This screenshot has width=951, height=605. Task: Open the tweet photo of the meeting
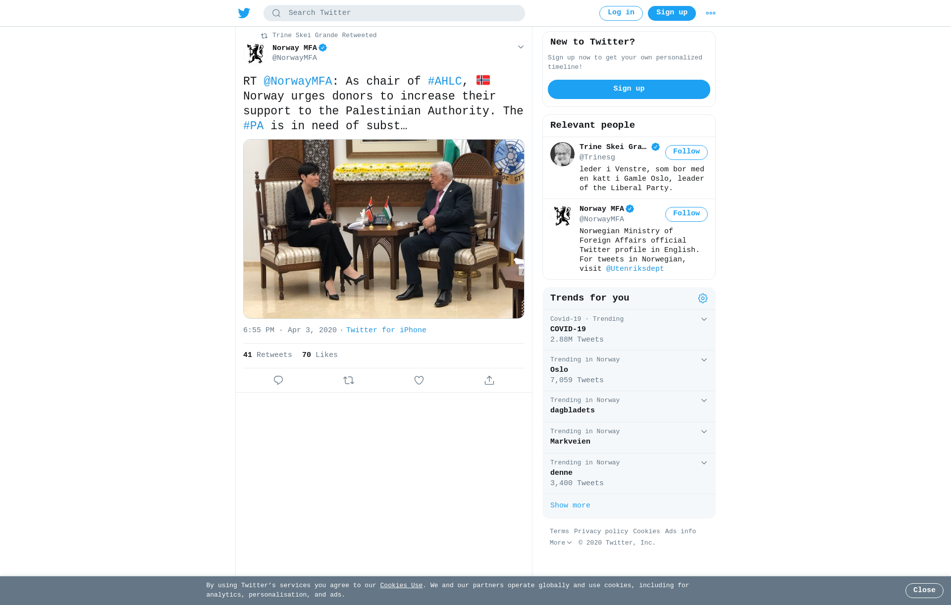pos(384,229)
